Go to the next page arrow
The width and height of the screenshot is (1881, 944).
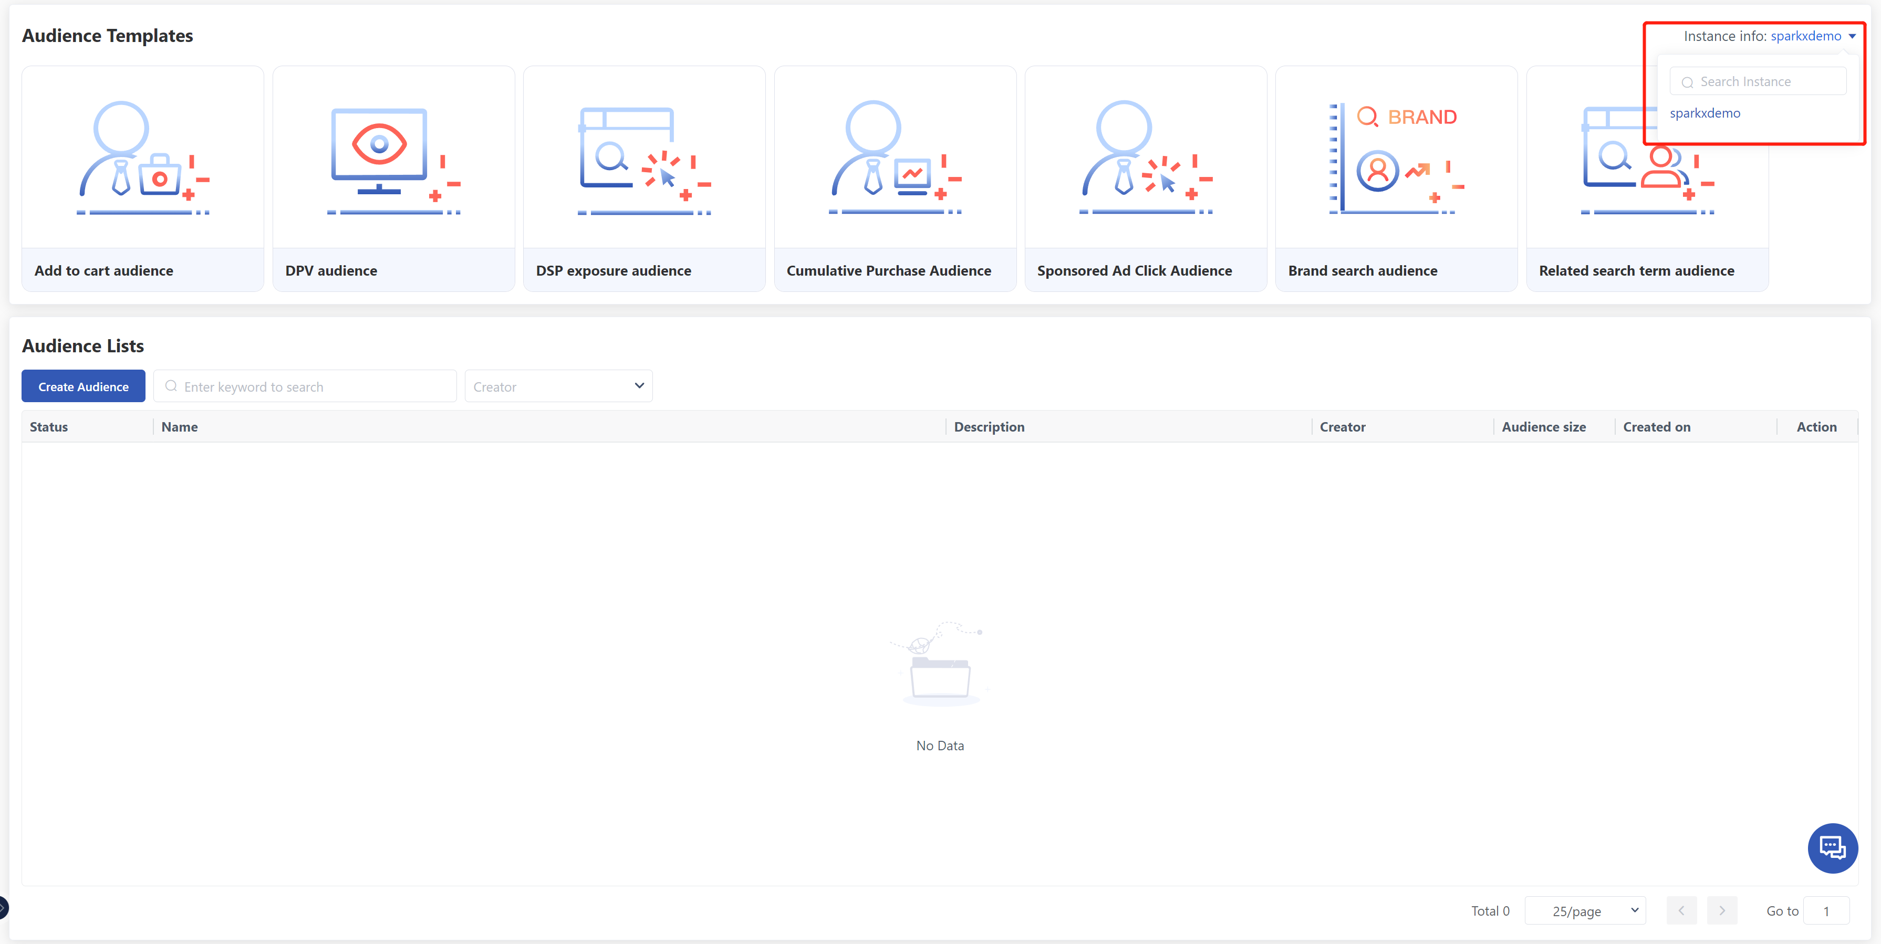[x=1721, y=910]
